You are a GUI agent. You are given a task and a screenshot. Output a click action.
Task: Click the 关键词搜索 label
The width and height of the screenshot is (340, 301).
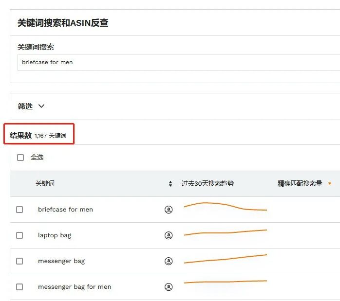coord(36,47)
